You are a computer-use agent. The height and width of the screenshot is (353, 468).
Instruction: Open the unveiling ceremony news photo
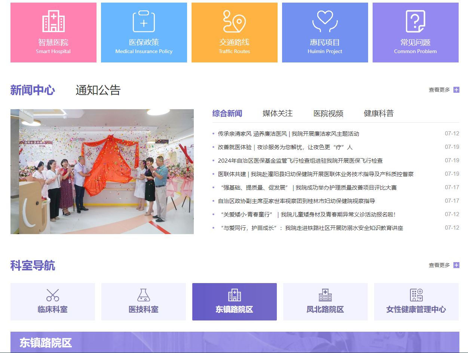102,172
